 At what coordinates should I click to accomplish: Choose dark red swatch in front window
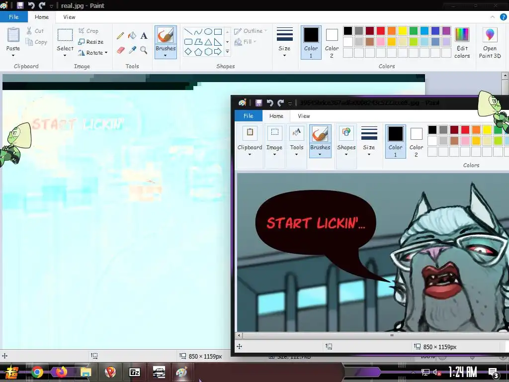tap(454, 130)
